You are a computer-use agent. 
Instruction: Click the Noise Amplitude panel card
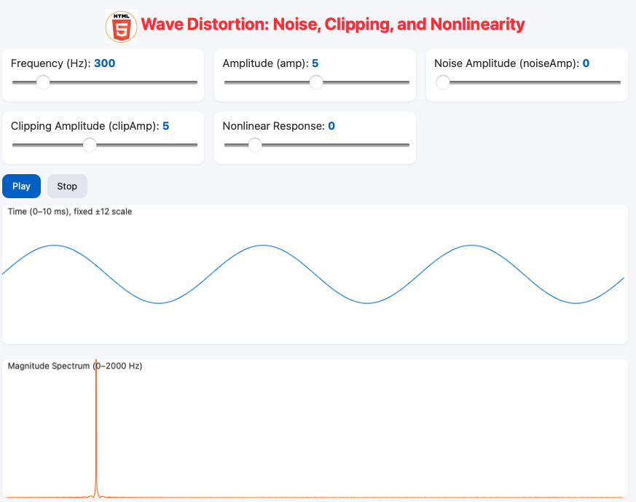527,74
